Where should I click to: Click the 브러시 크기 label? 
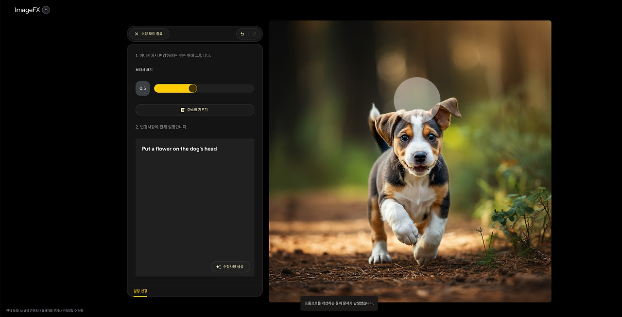(x=144, y=70)
